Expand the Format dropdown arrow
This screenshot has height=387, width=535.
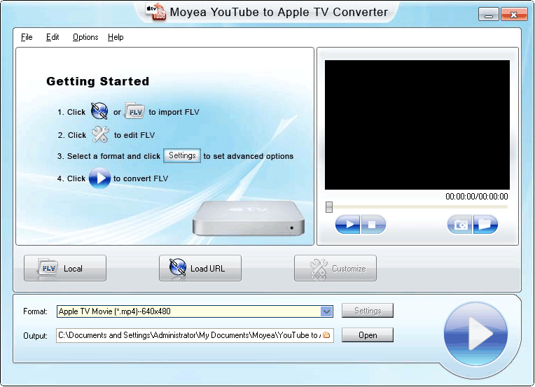click(x=326, y=311)
